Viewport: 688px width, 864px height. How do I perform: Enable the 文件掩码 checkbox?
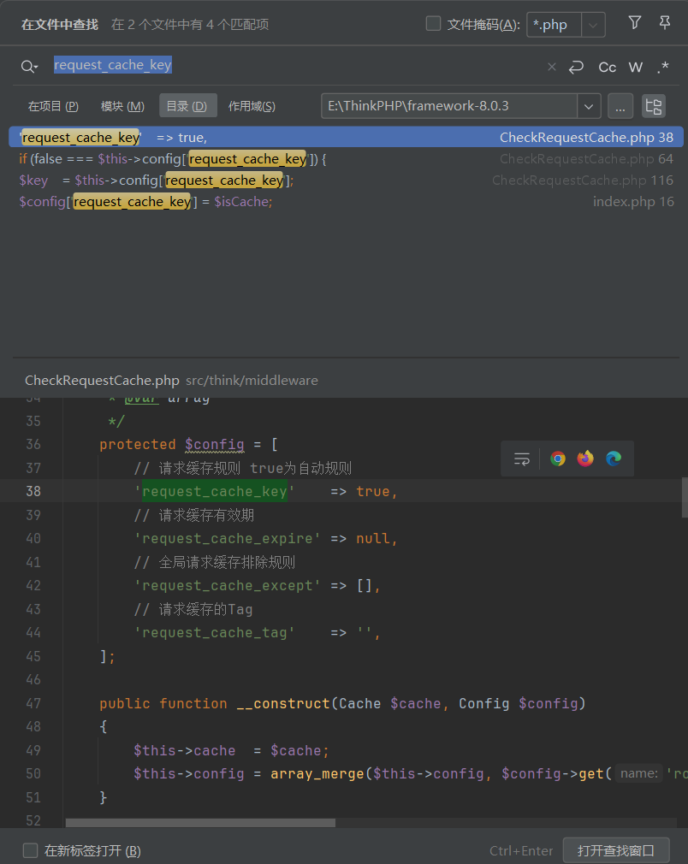tap(434, 24)
